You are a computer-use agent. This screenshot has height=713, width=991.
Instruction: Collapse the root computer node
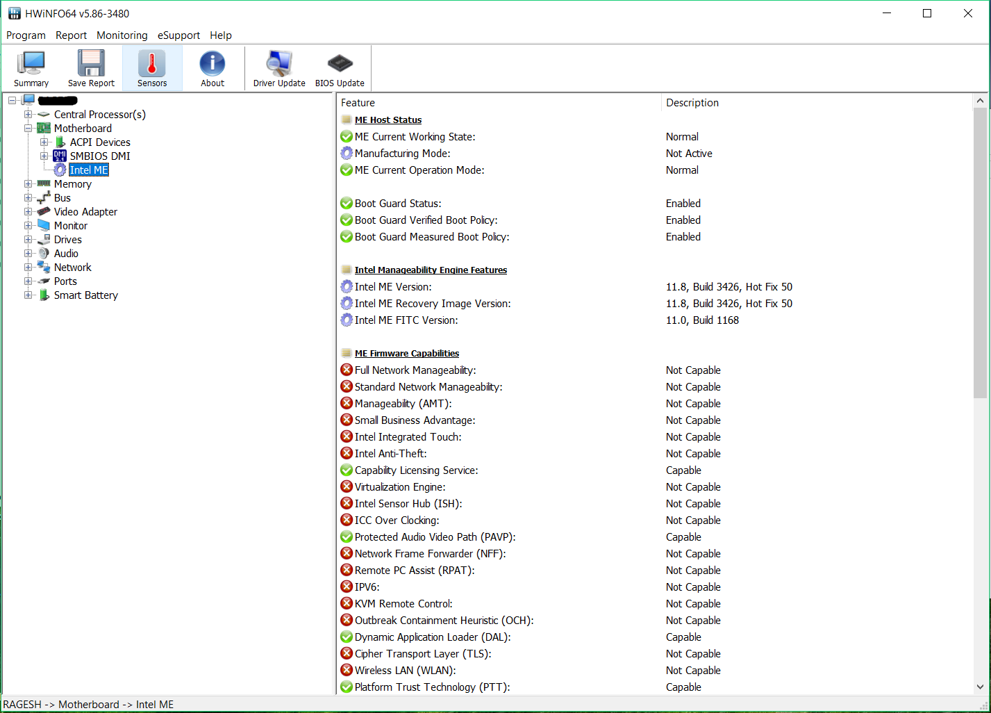point(12,101)
